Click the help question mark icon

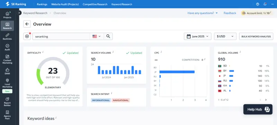pyautogui.click(x=258, y=4)
